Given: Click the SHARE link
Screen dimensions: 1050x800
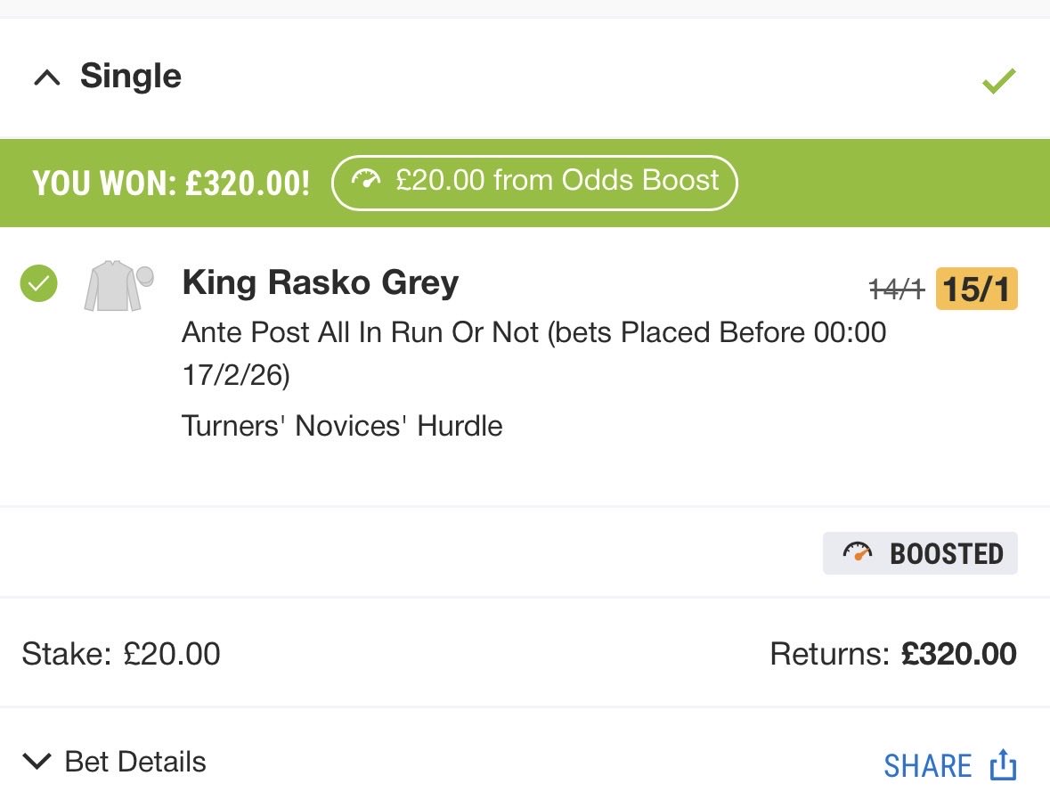Looking at the screenshot, I should (927, 766).
